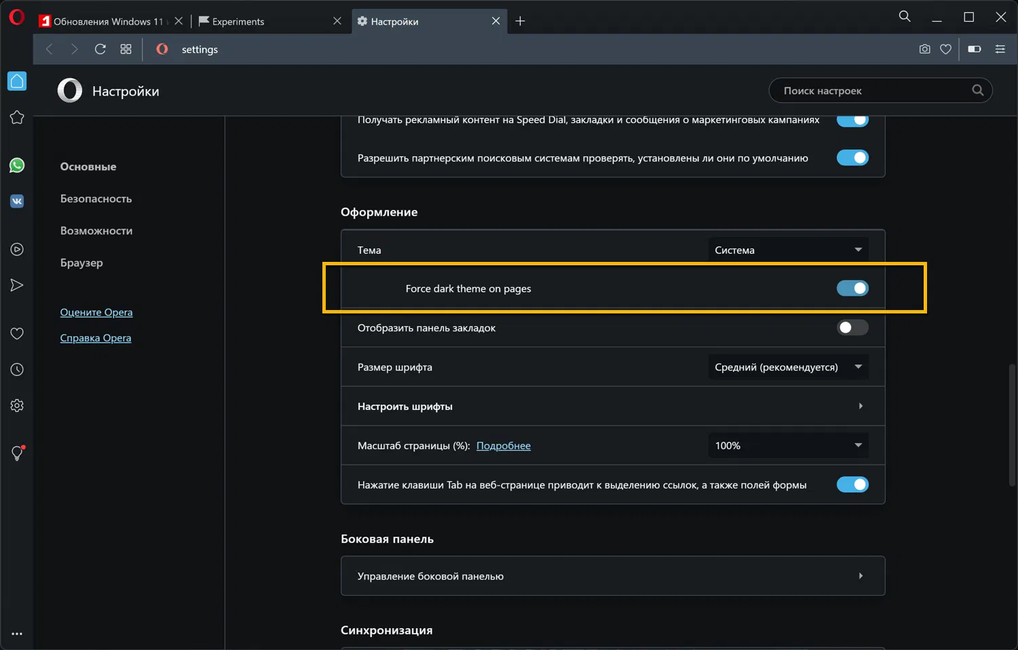Click the battery saver icon
The height and width of the screenshot is (650, 1018).
974,50
